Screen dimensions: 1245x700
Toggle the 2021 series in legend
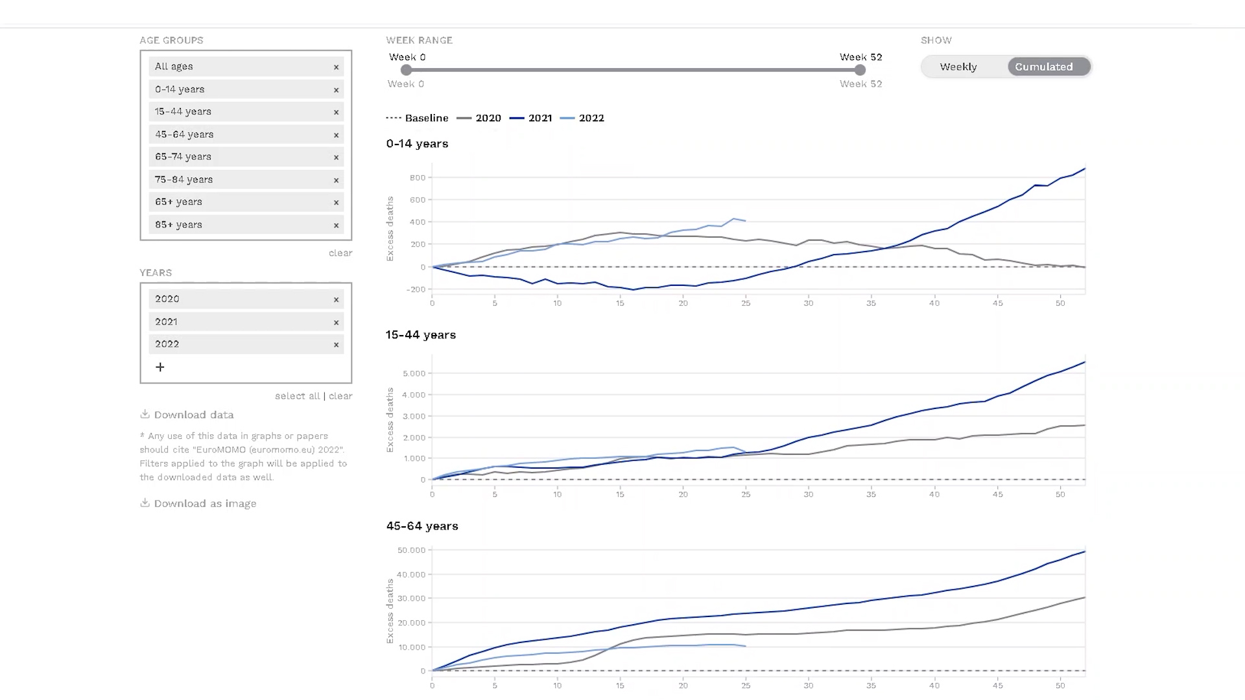[x=531, y=118]
